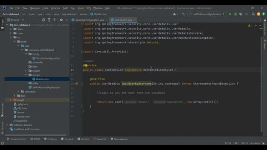The width and height of the screenshot is (267, 150).
Task: Select opened file target icon in Project panel
Action: pos(43,20)
